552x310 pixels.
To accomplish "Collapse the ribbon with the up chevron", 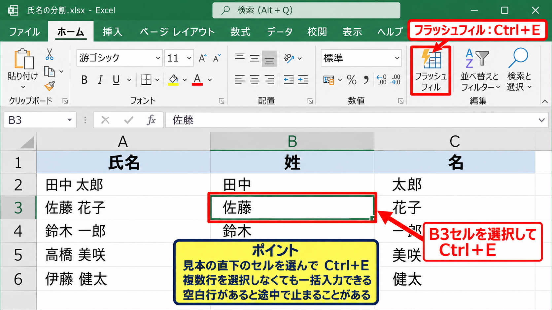I will tap(545, 101).
